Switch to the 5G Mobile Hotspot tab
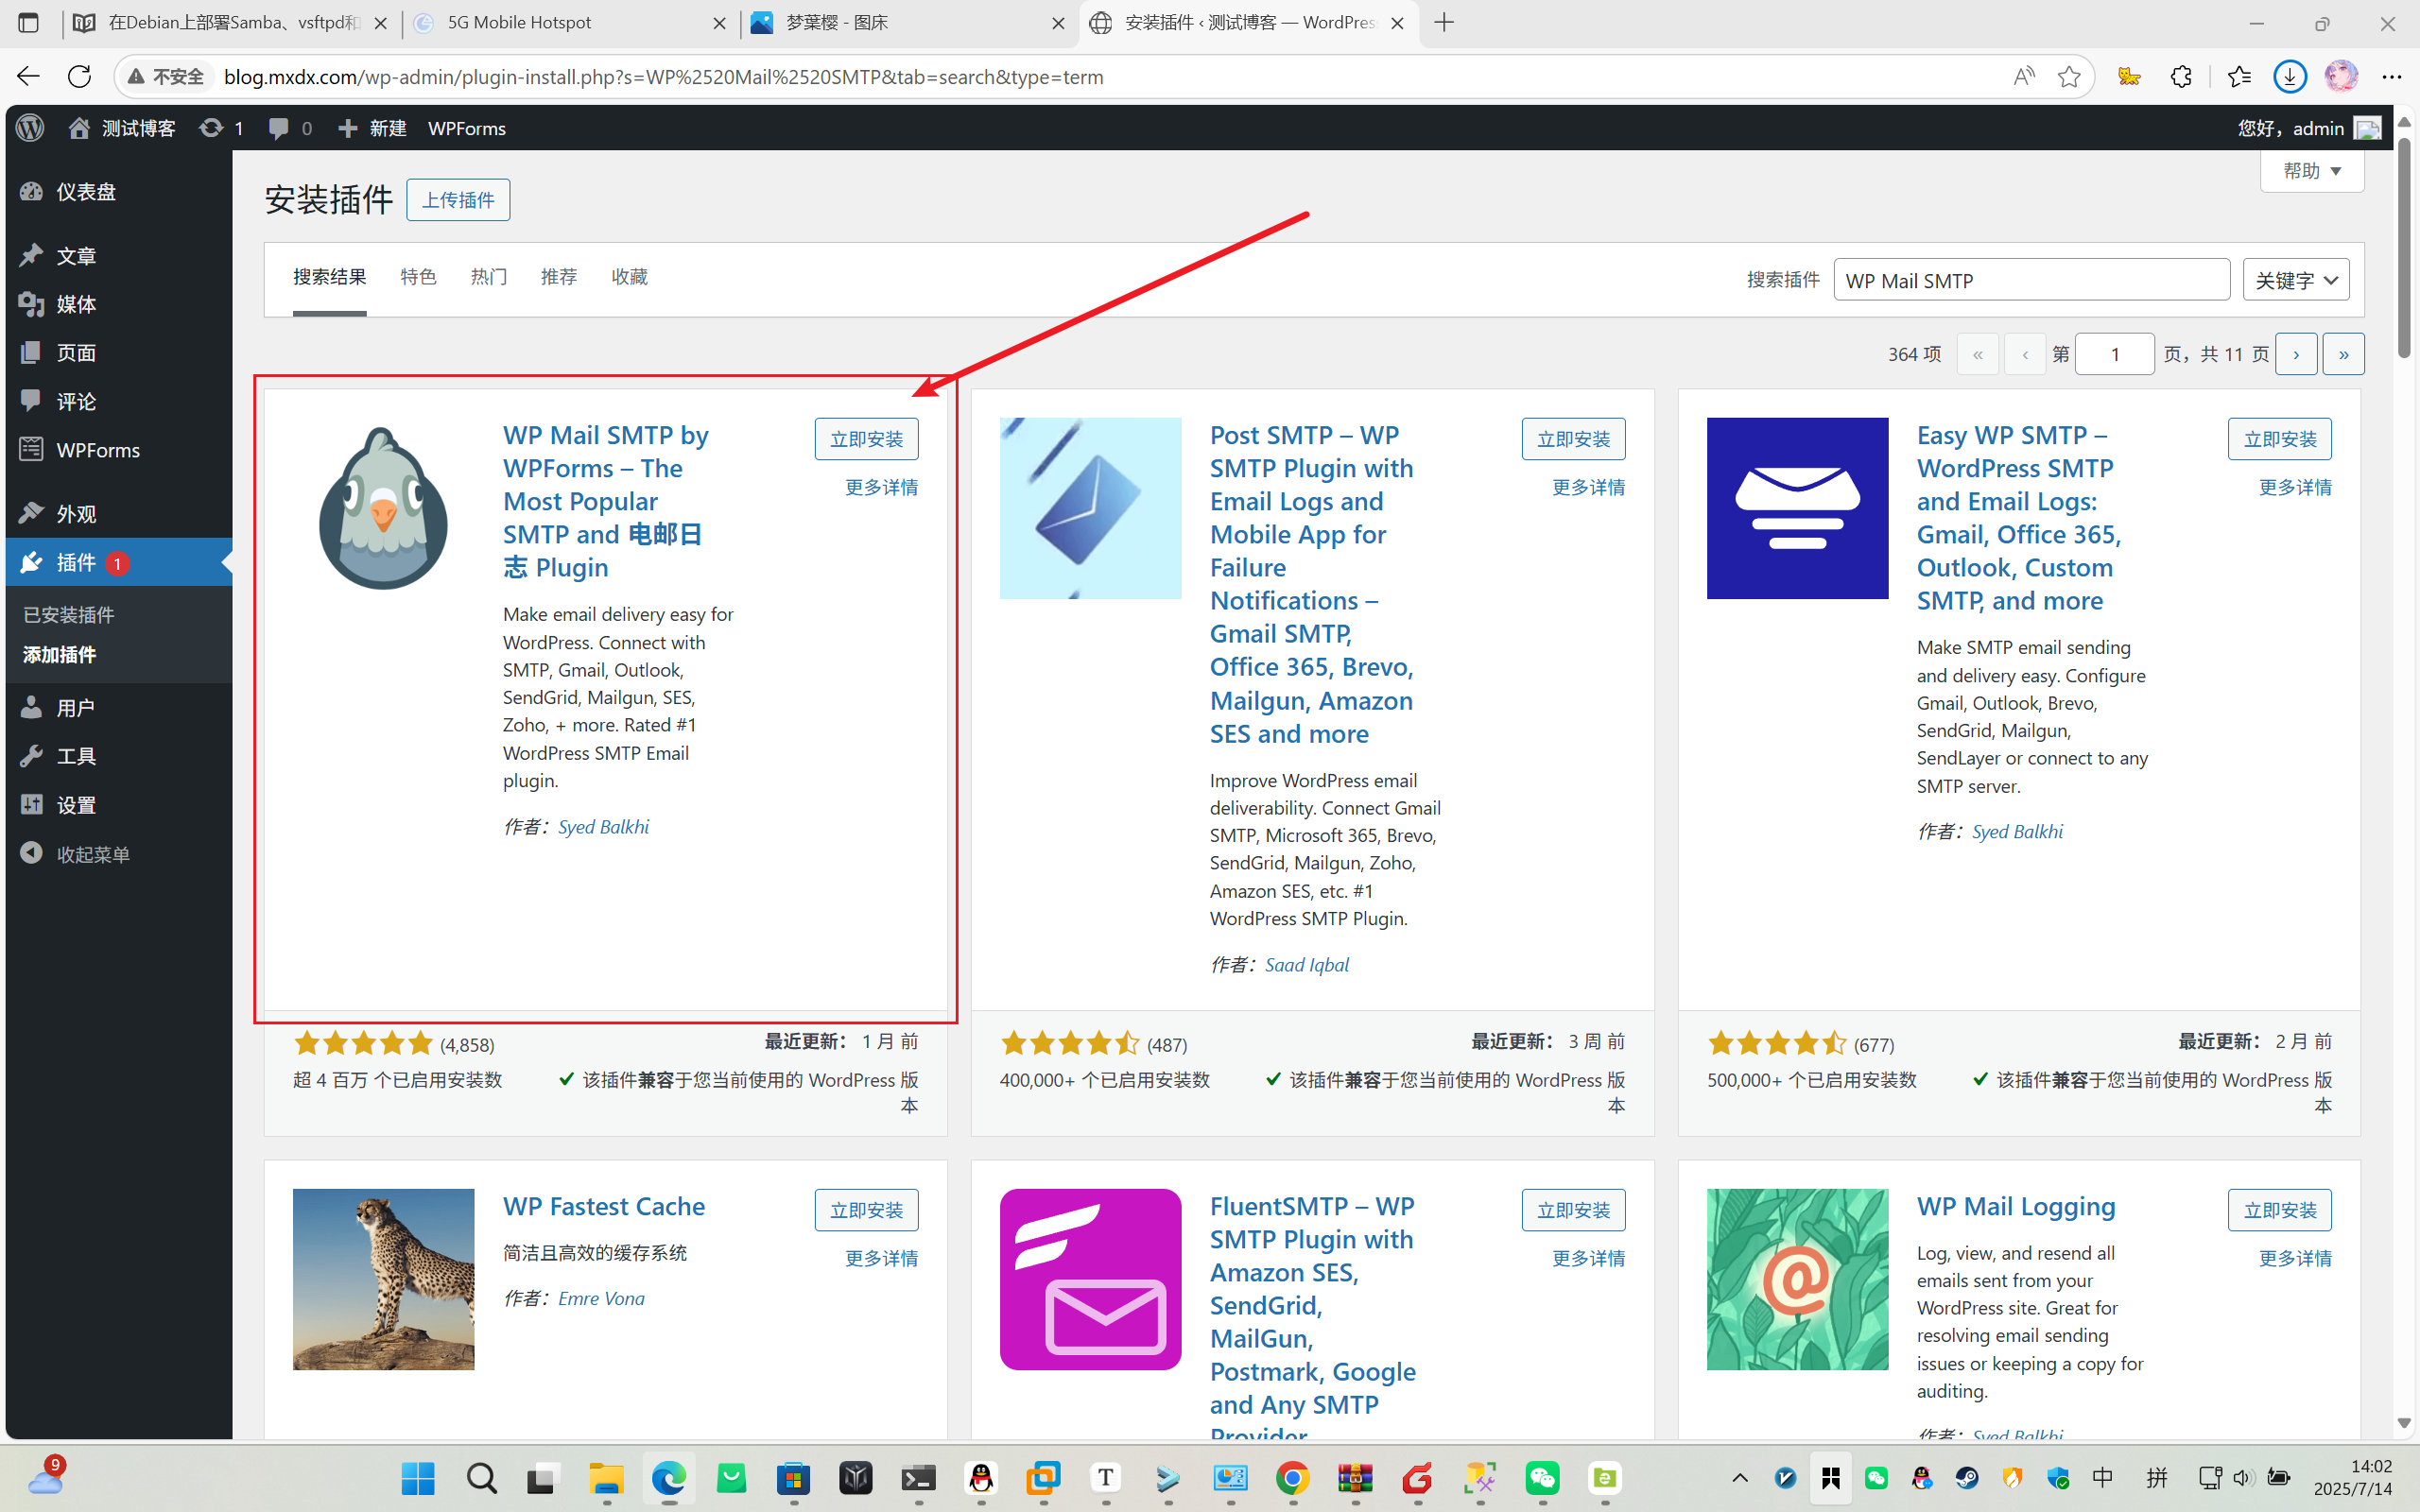Screen dimensions: 2420x1512 [x=570, y=22]
